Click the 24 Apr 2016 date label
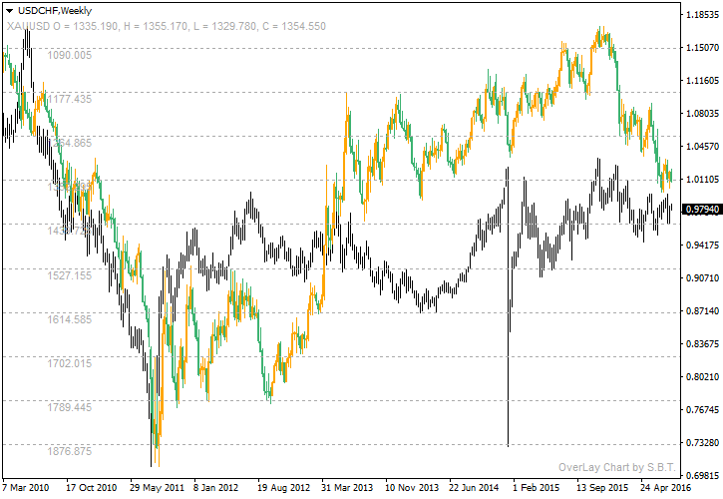 [x=664, y=488]
